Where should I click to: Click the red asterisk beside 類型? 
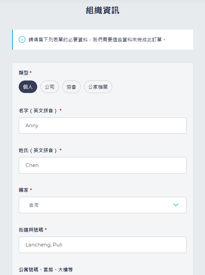pyautogui.click(x=31, y=72)
